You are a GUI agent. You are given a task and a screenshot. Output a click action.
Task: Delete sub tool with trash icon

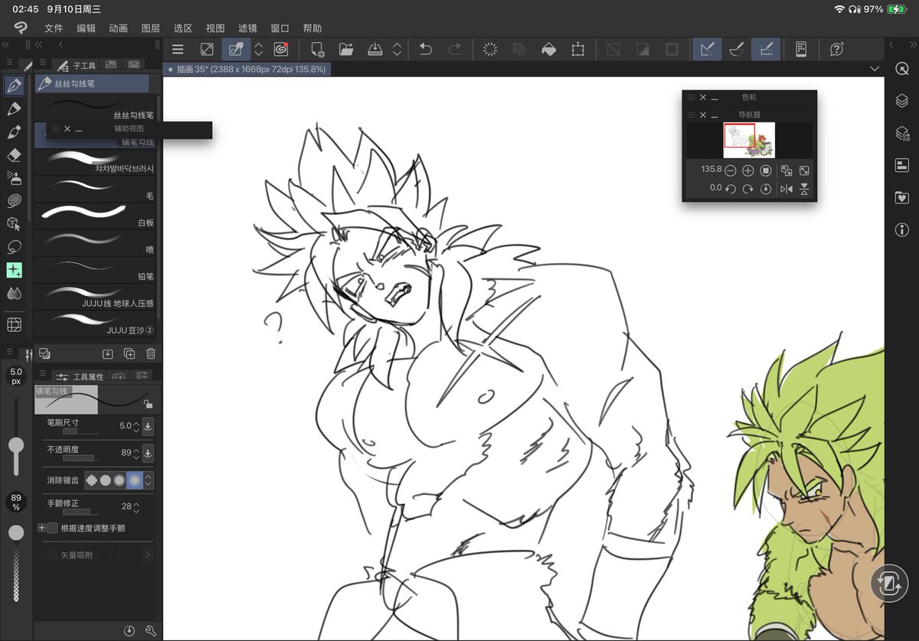(x=151, y=353)
